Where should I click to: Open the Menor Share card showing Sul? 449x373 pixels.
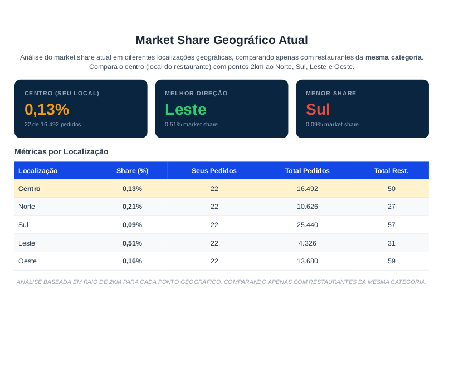pyautogui.click(x=362, y=109)
